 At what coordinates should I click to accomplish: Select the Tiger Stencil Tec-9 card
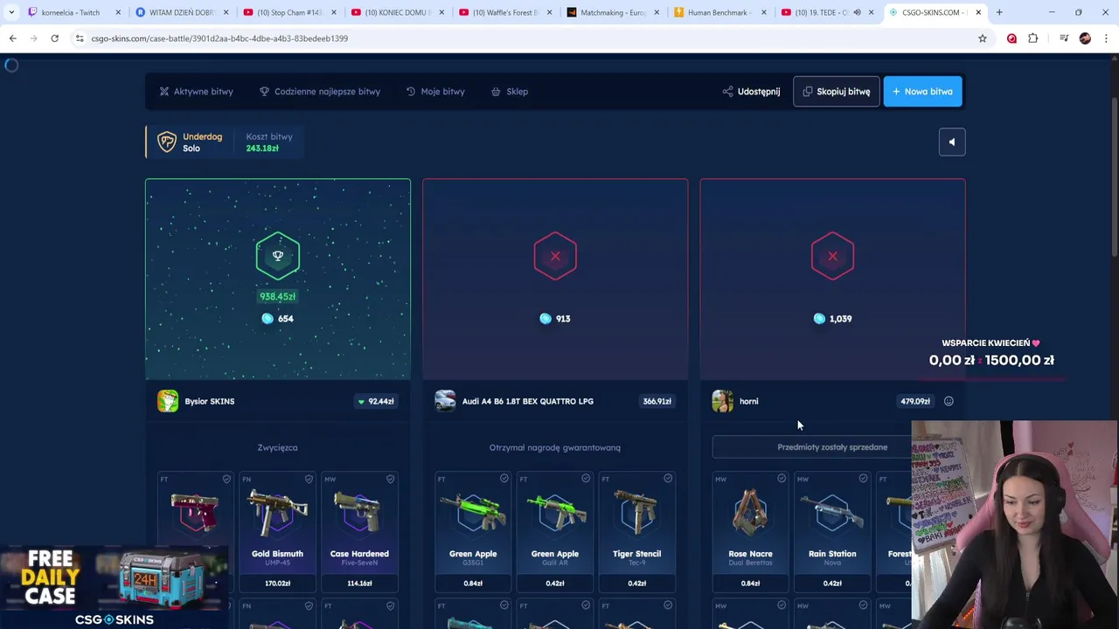(x=636, y=532)
